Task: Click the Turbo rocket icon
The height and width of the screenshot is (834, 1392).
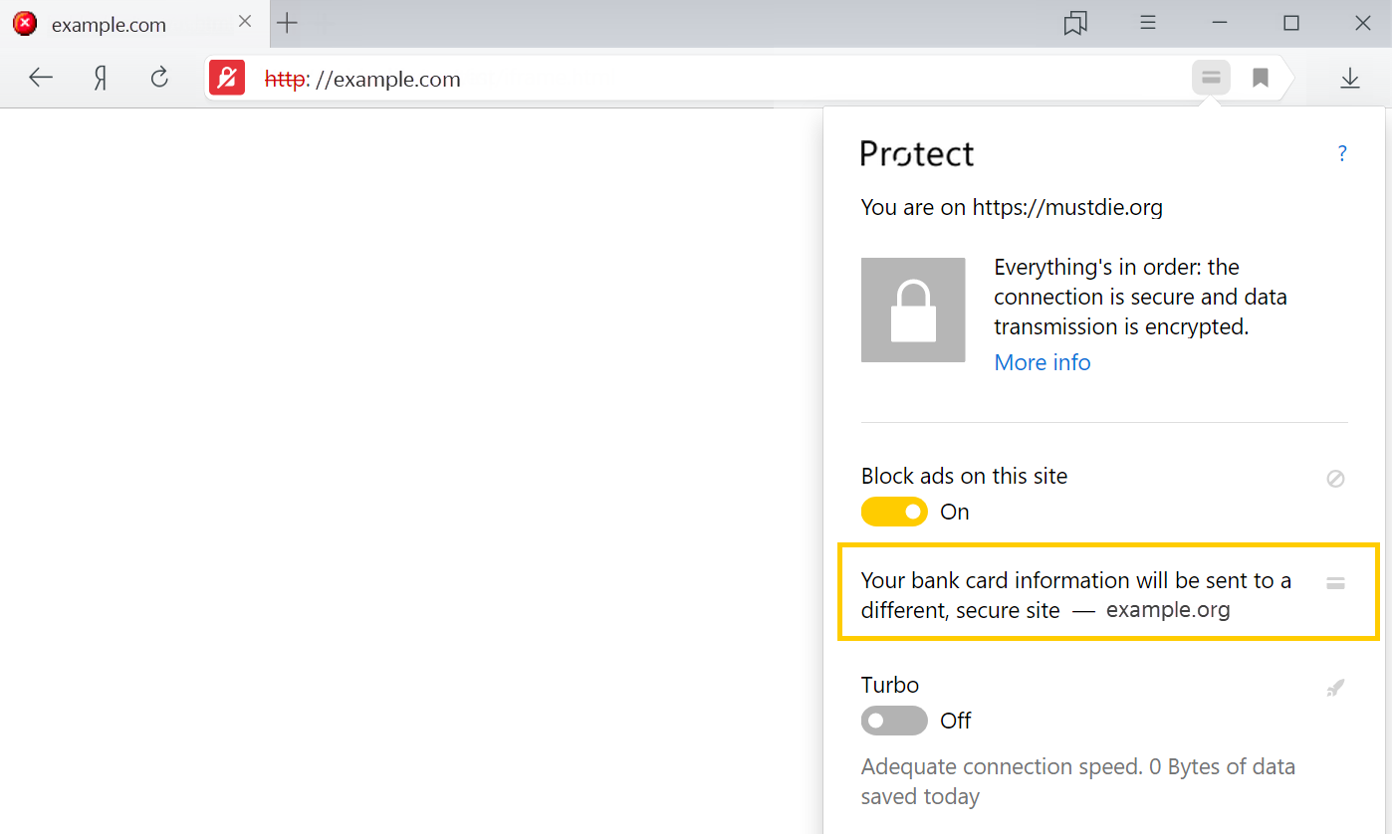Action: (1336, 688)
